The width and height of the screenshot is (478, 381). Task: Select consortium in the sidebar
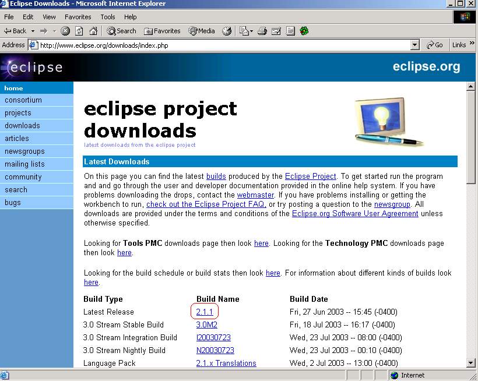(x=37, y=100)
